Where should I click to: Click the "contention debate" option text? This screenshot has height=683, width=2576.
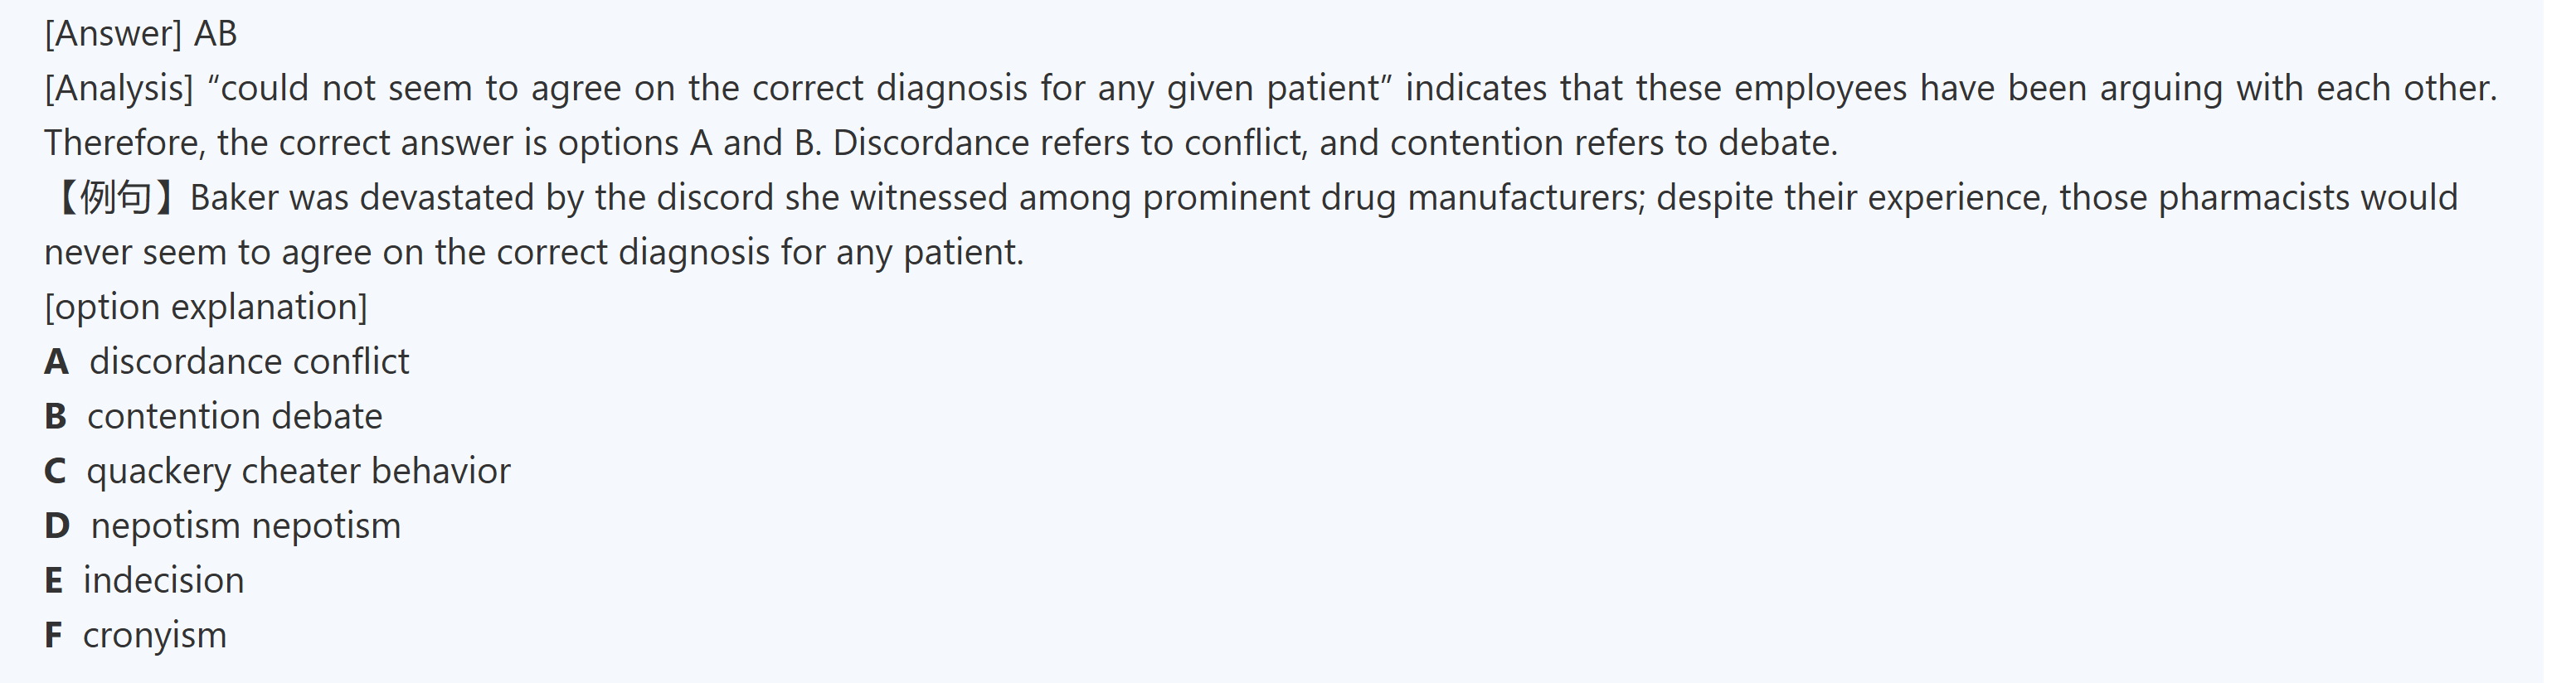(x=235, y=417)
